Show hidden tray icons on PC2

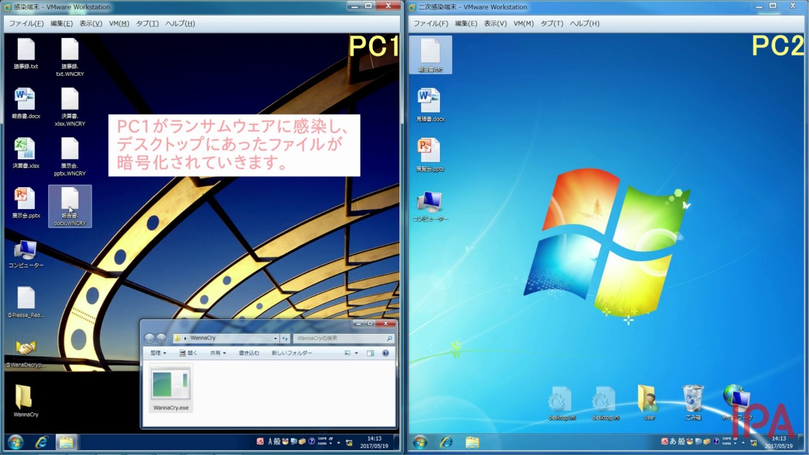[x=743, y=442]
